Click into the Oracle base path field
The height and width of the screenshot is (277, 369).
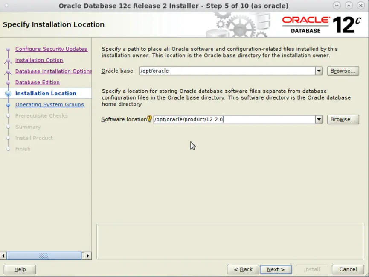point(227,71)
